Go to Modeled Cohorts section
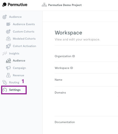This screenshot has width=118, height=134. [x=24, y=39]
